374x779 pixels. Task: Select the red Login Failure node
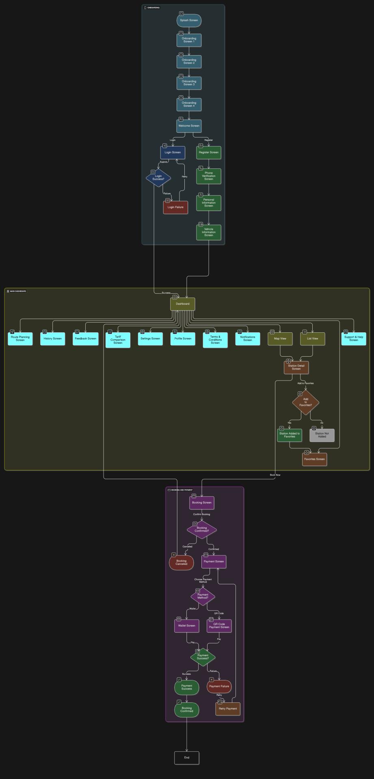[x=175, y=207]
